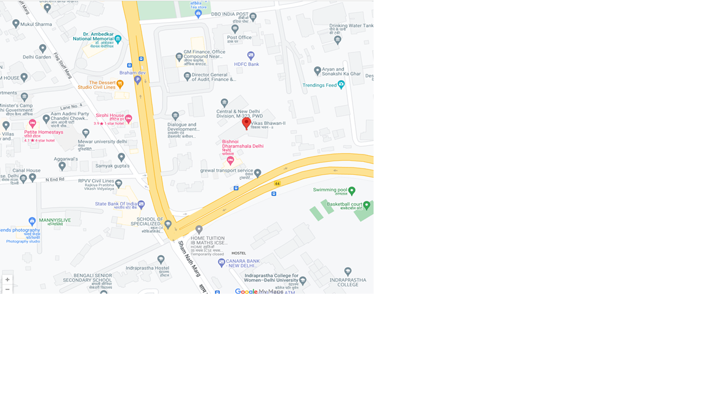
Task: Select the Bishnoi Dharamshala Delhi hotel pin
Action: (230, 161)
